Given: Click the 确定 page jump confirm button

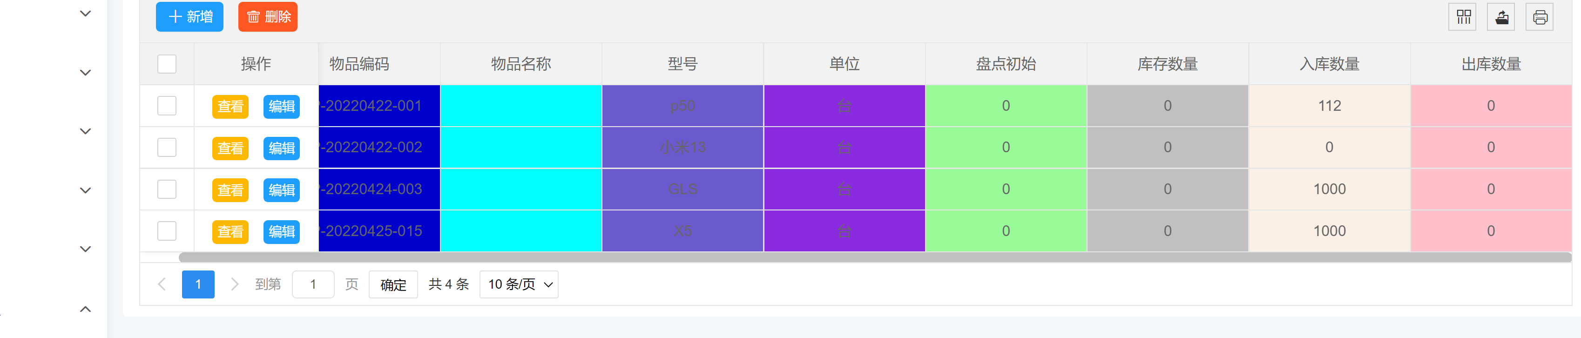Looking at the screenshot, I should pyautogui.click(x=393, y=284).
